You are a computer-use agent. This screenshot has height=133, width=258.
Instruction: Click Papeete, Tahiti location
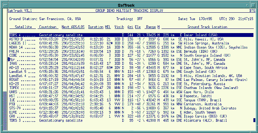tap(197, 96)
